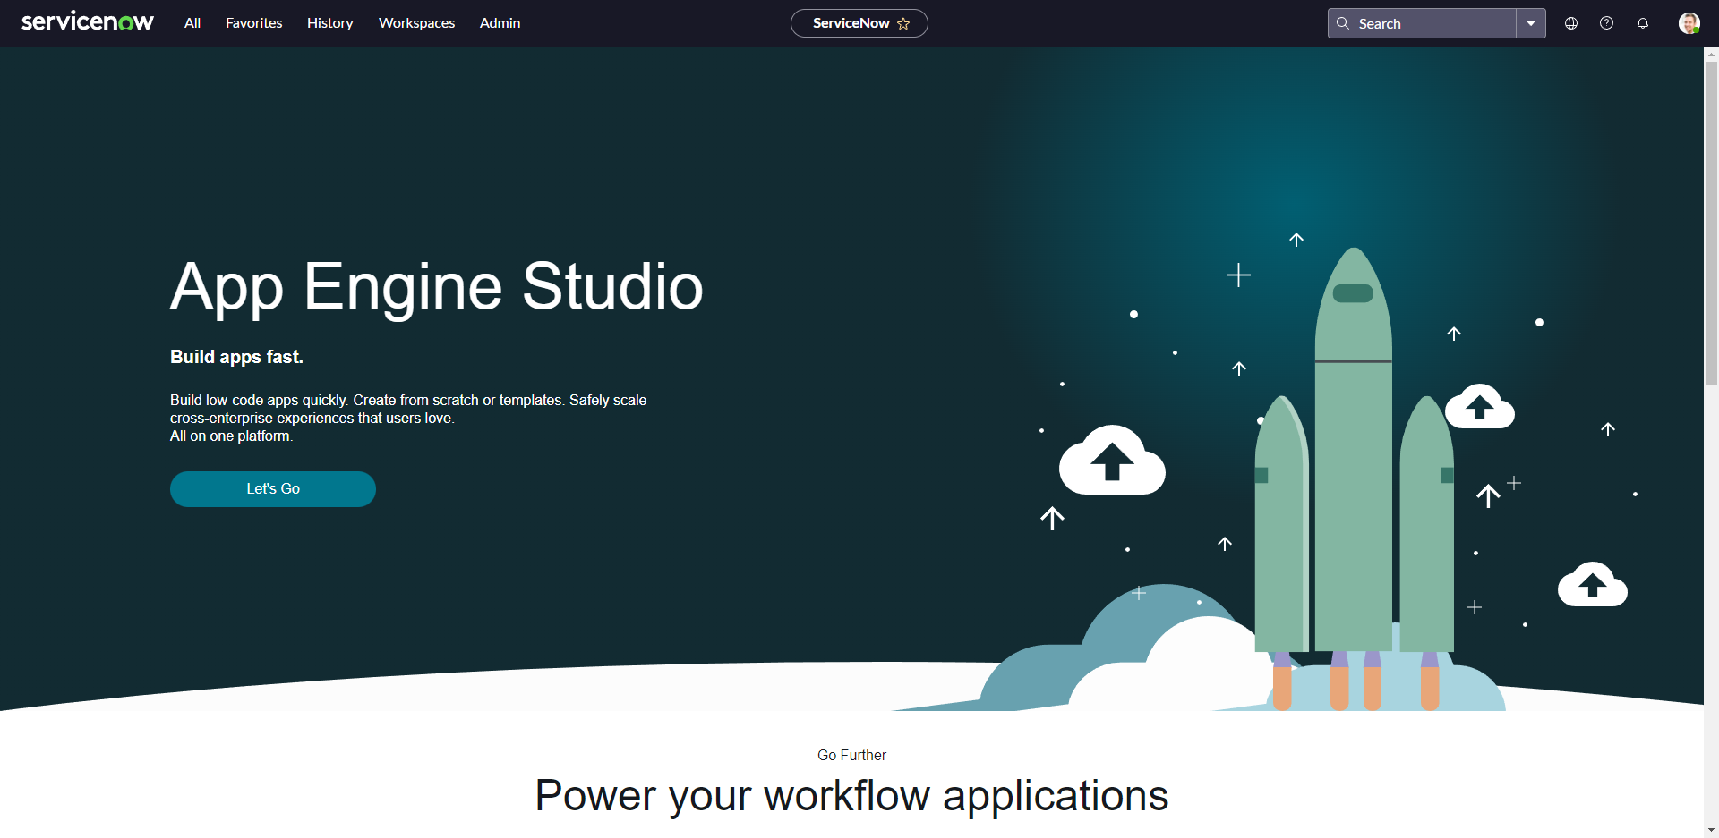Open the Favorites menu
Screen dimensions: 1719x838
point(253,23)
